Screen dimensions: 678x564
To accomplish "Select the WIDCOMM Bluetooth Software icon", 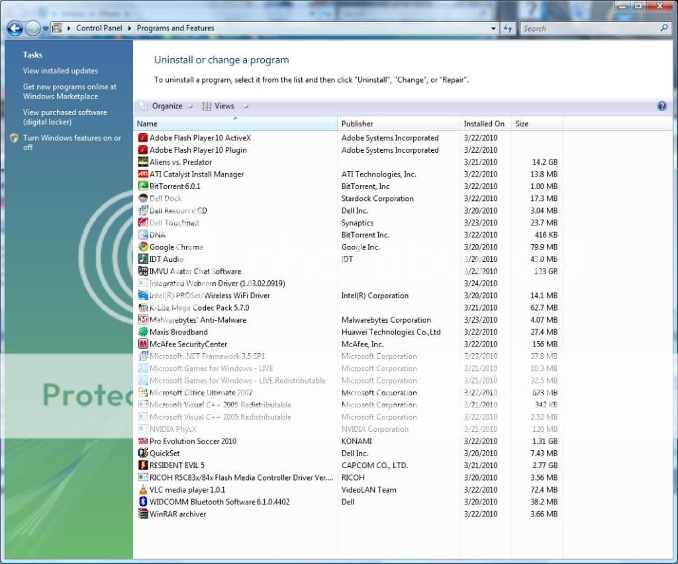I will (143, 502).
